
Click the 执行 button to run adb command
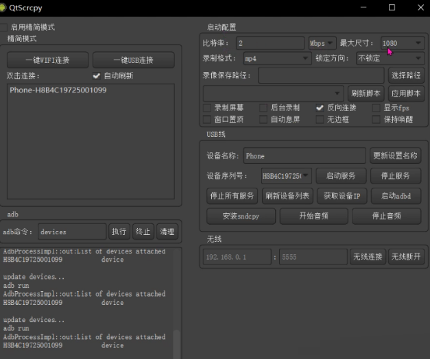(x=119, y=232)
